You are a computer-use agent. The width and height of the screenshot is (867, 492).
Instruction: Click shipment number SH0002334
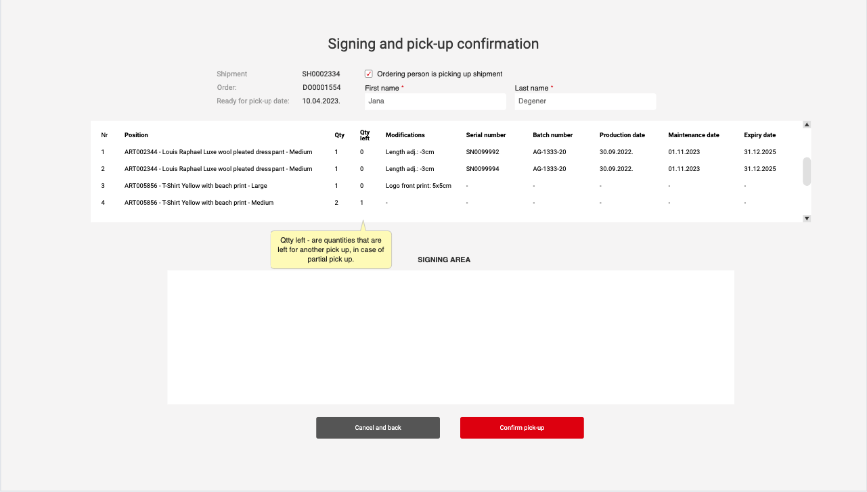pos(321,74)
